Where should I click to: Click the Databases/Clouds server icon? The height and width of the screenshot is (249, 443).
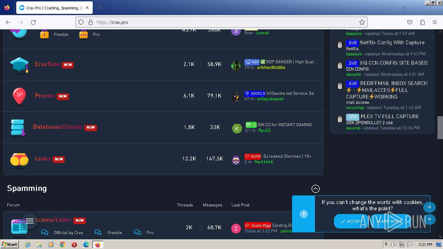coord(18,128)
